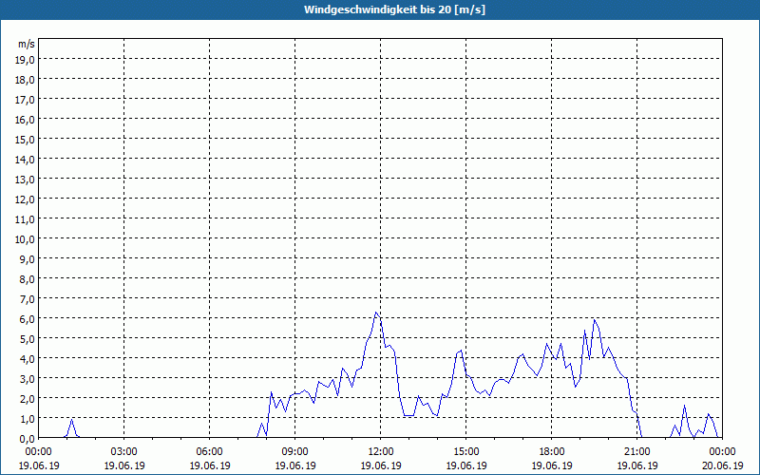Image resolution: width=760 pixels, height=475 pixels.
Task: Click the 5,0 y-axis label
Action: (28, 339)
